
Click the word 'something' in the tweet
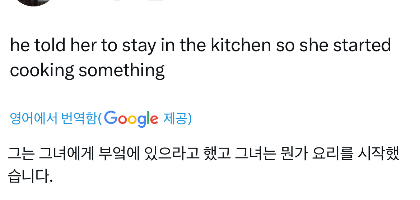coord(121,70)
